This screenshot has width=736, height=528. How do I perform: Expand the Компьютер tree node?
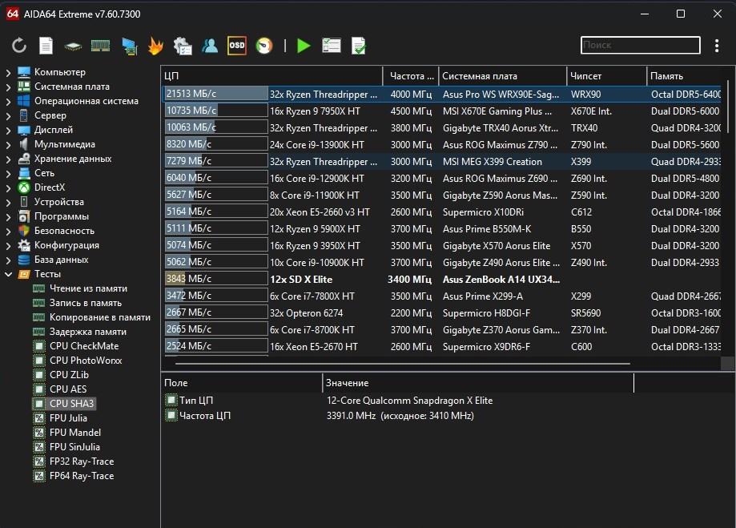(x=9, y=73)
